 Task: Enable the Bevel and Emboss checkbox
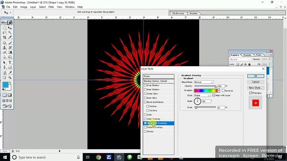click(x=145, y=102)
